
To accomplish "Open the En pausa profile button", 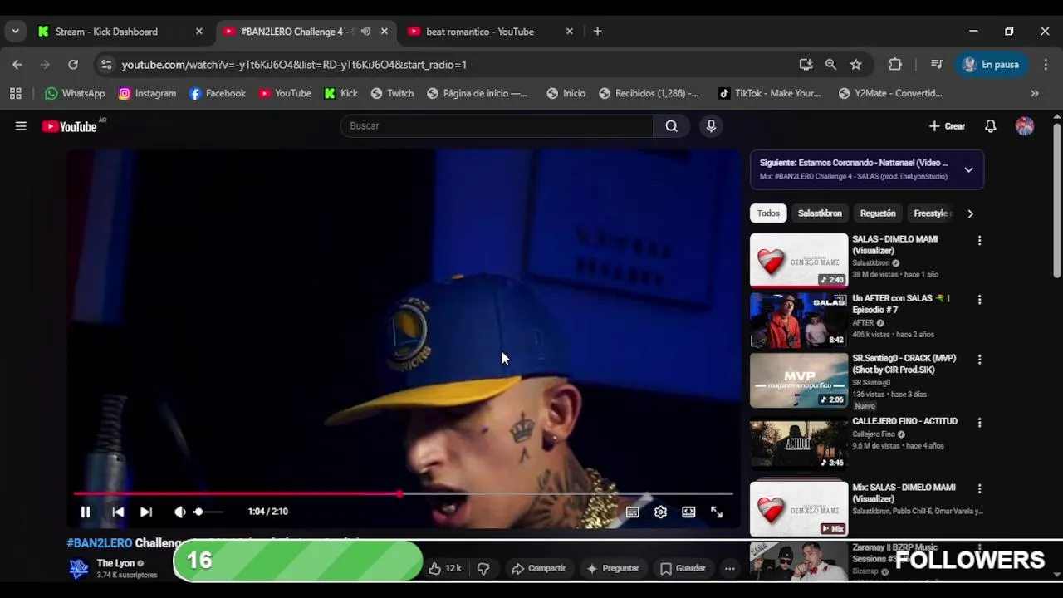I will (x=992, y=64).
